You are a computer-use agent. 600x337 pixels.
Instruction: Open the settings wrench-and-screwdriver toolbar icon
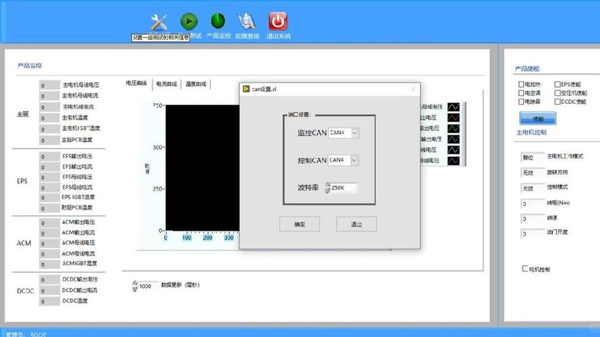(x=159, y=22)
